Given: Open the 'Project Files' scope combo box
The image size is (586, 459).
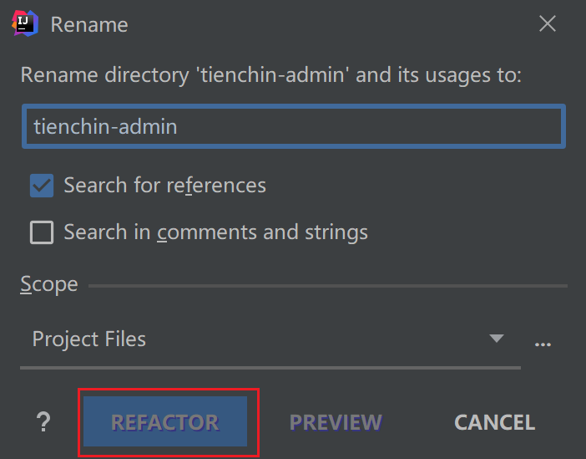Looking at the screenshot, I should tap(250, 339).
